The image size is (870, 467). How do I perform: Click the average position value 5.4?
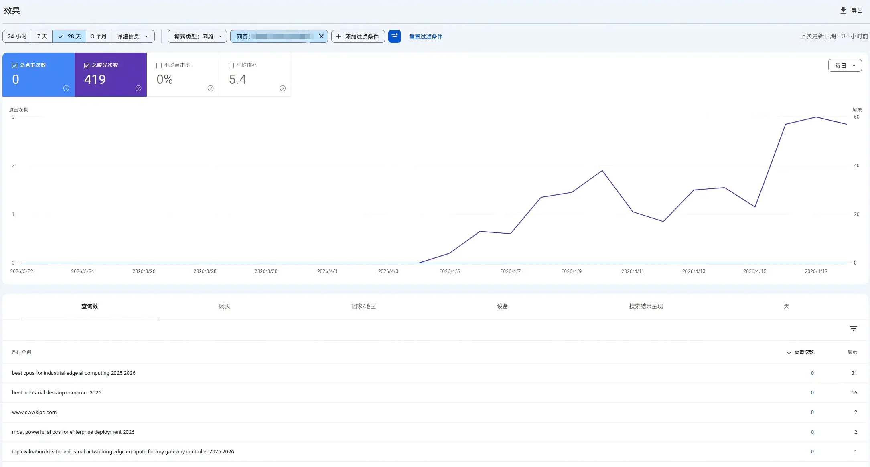pos(237,79)
